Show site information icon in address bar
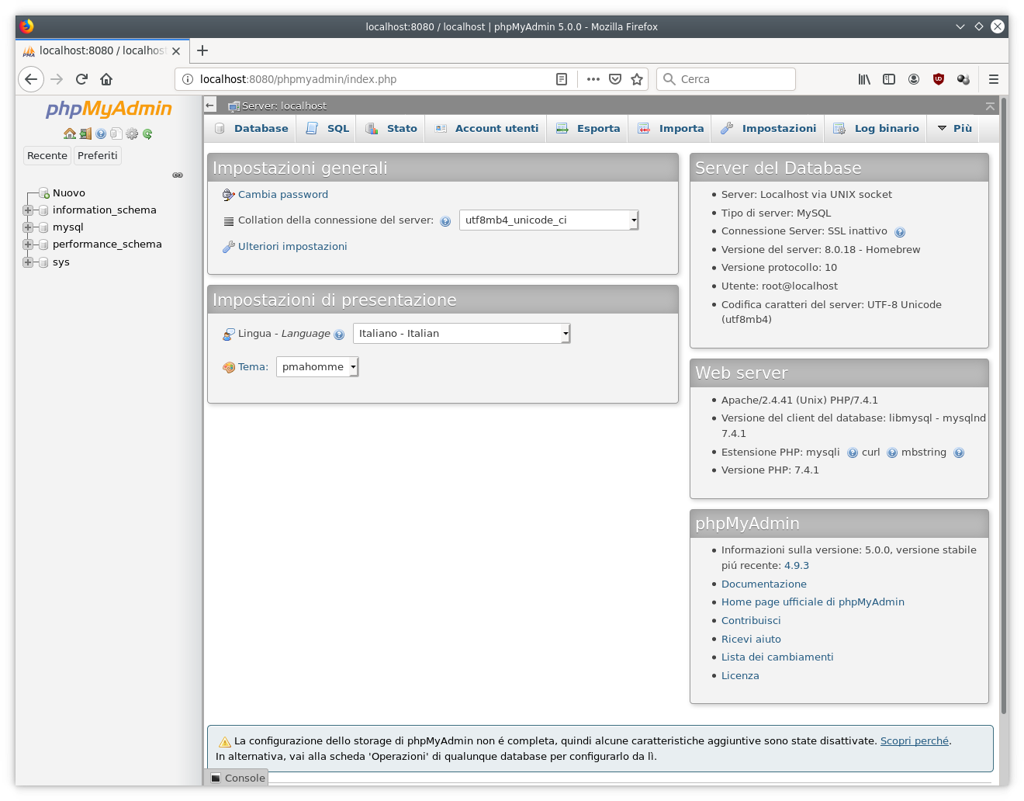This screenshot has width=1024, height=801. coord(188,79)
